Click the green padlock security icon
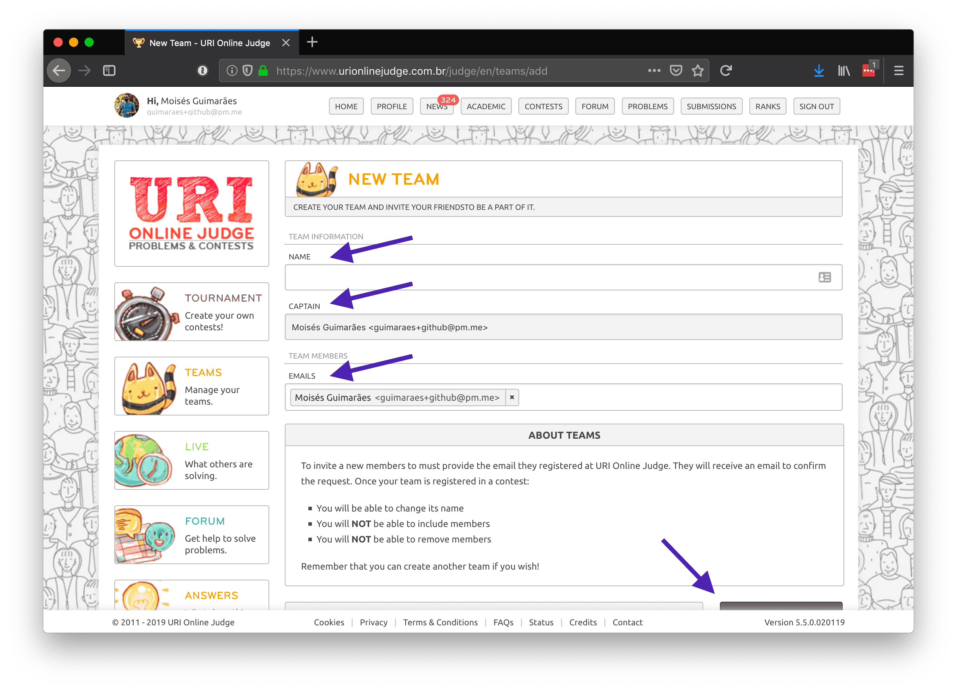Viewport: 957px width, 690px height. (x=263, y=70)
